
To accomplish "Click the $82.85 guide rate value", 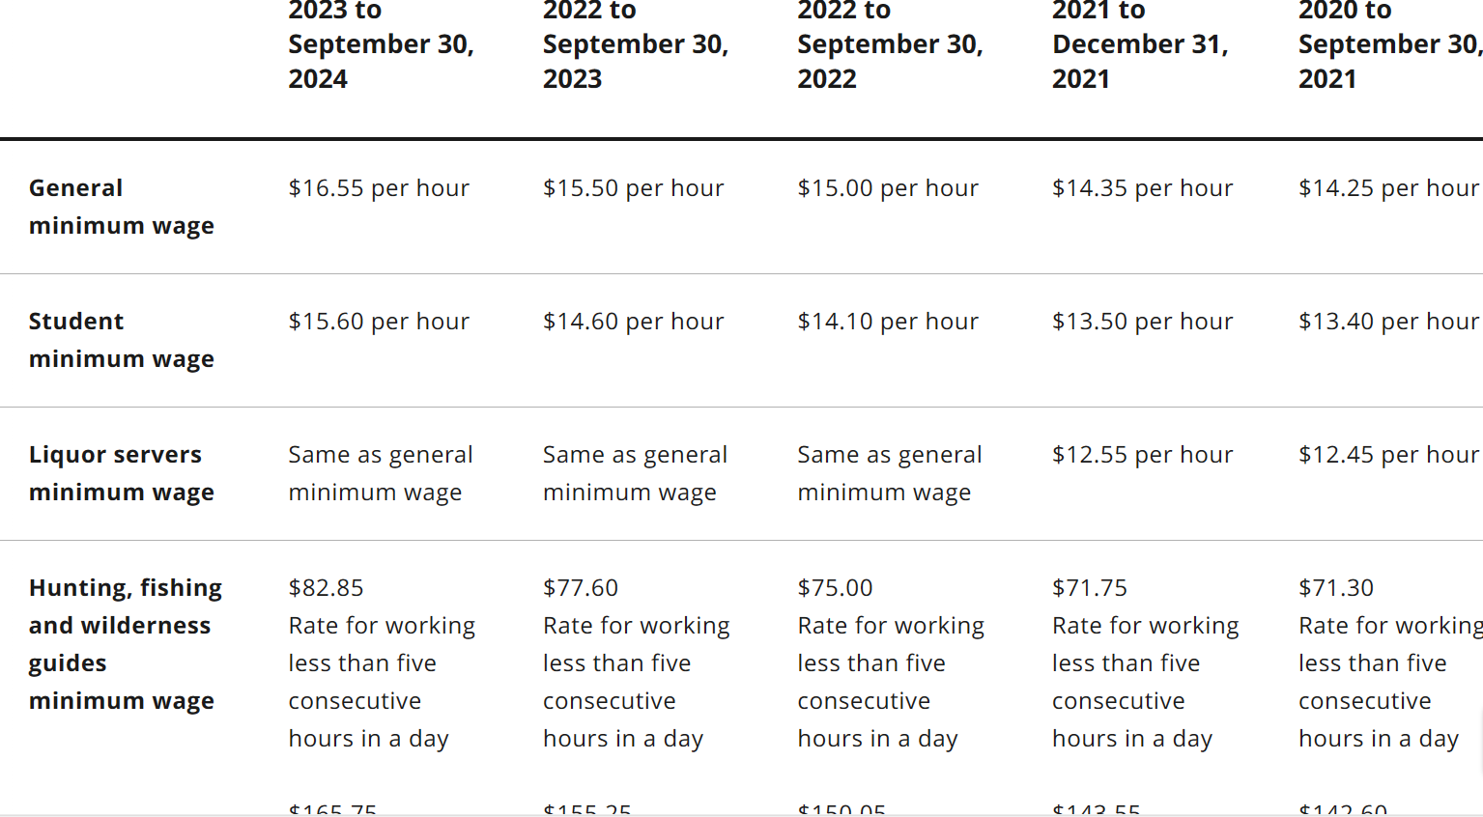I will [x=326, y=588].
